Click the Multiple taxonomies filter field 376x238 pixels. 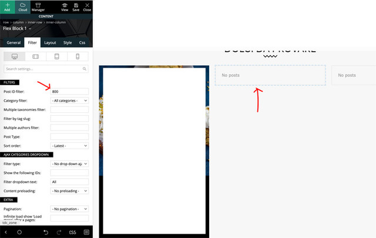[x=69, y=110]
